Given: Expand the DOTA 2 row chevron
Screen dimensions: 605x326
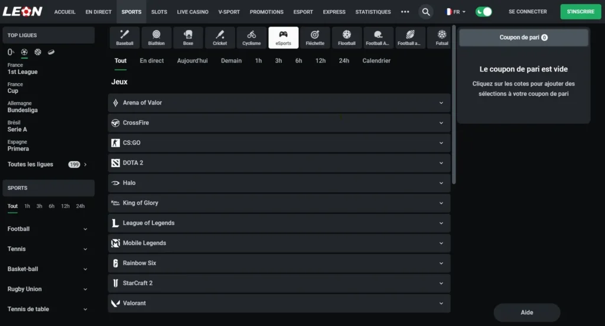Looking at the screenshot, I should (x=441, y=163).
